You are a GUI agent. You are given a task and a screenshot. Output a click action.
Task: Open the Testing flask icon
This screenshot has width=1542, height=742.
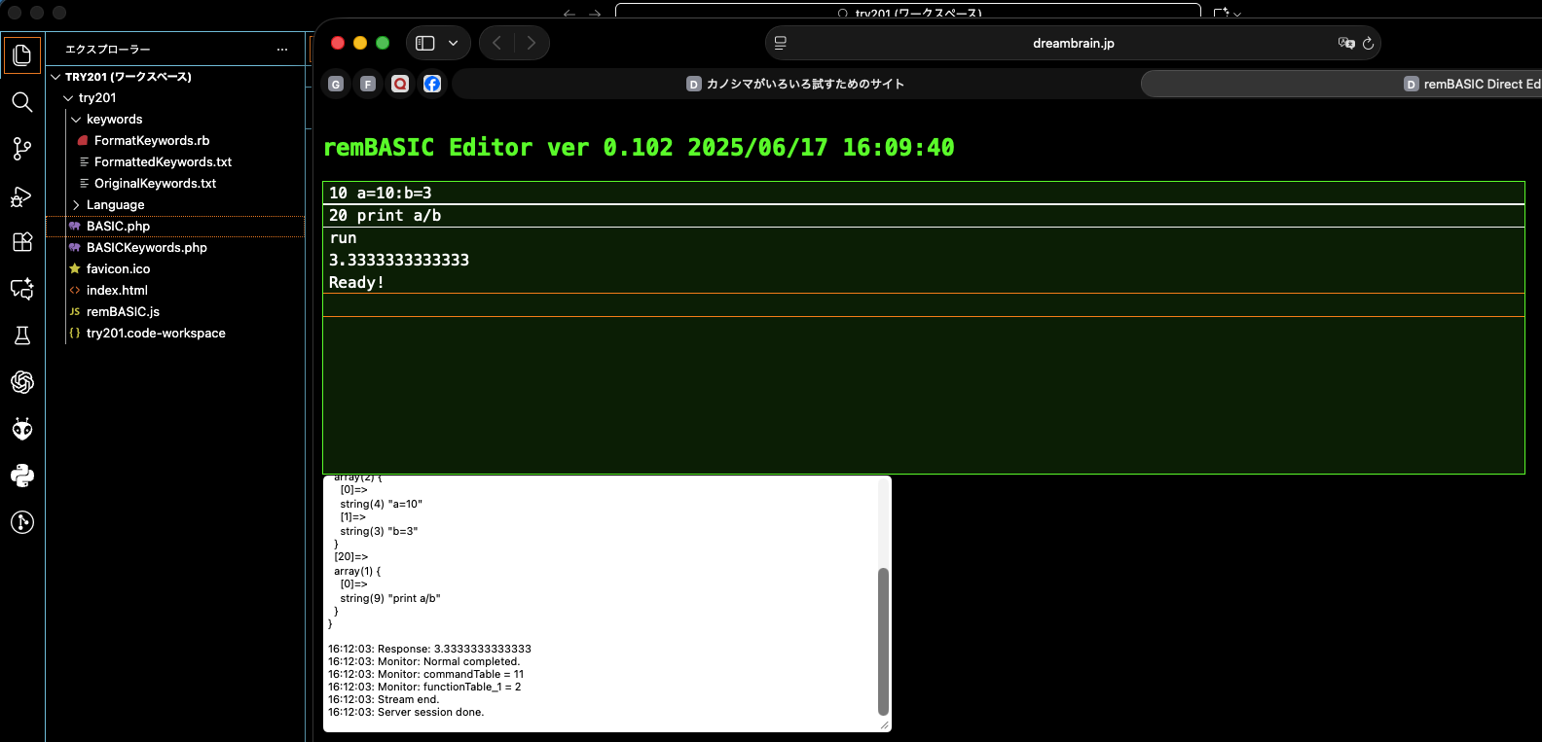click(21, 336)
